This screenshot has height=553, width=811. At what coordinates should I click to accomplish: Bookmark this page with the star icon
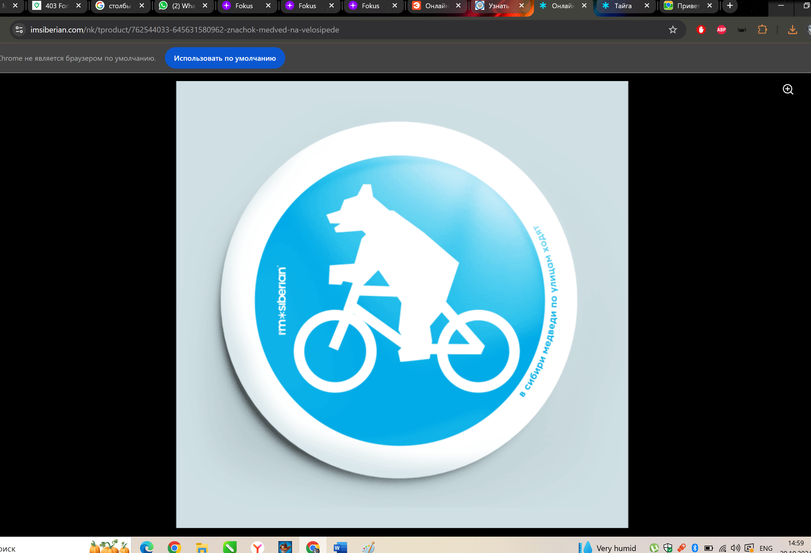pyautogui.click(x=672, y=30)
